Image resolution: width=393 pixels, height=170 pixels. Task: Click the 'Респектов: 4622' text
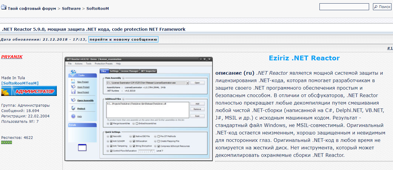click(x=17, y=138)
